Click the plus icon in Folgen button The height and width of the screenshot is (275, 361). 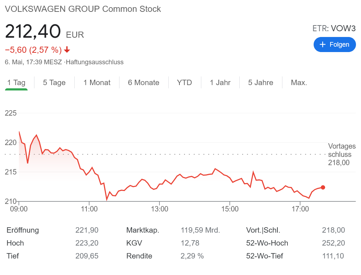pyautogui.click(x=322, y=45)
